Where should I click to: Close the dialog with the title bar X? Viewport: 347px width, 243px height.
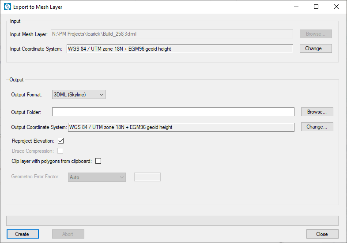point(336,7)
